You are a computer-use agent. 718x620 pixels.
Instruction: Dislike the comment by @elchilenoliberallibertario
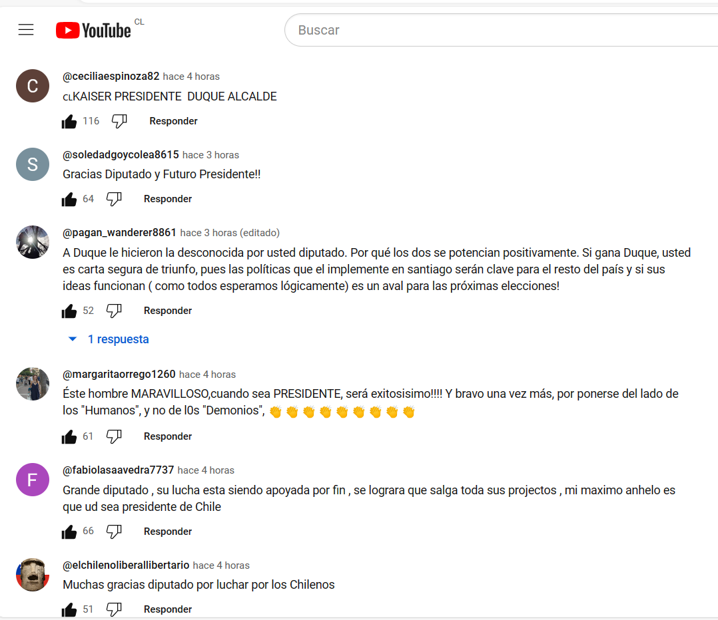pyautogui.click(x=114, y=609)
